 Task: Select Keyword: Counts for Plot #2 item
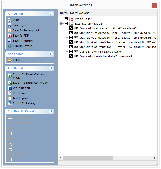[x=106, y=56]
